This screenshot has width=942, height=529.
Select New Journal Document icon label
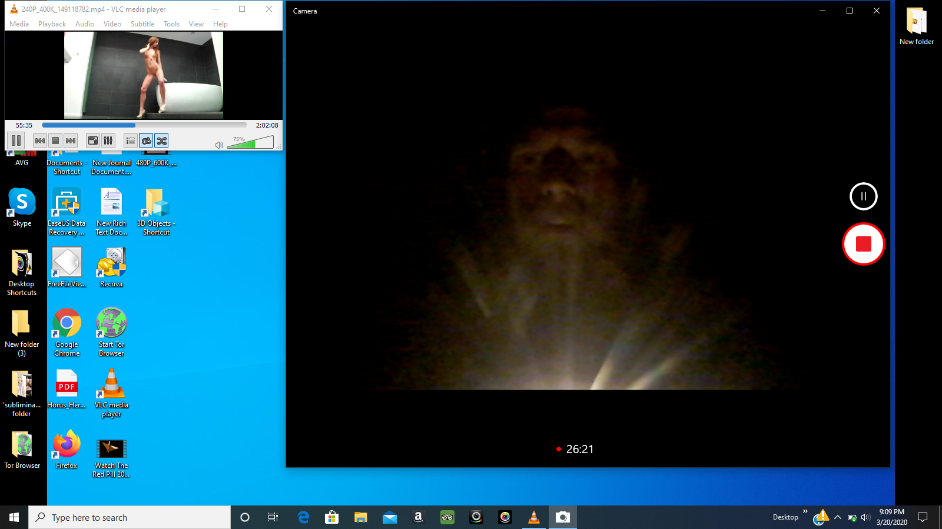[111, 168]
